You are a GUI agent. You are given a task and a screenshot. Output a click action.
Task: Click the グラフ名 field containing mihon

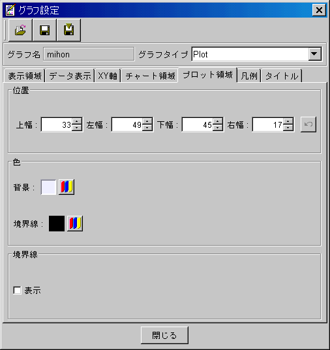pos(89,54)
